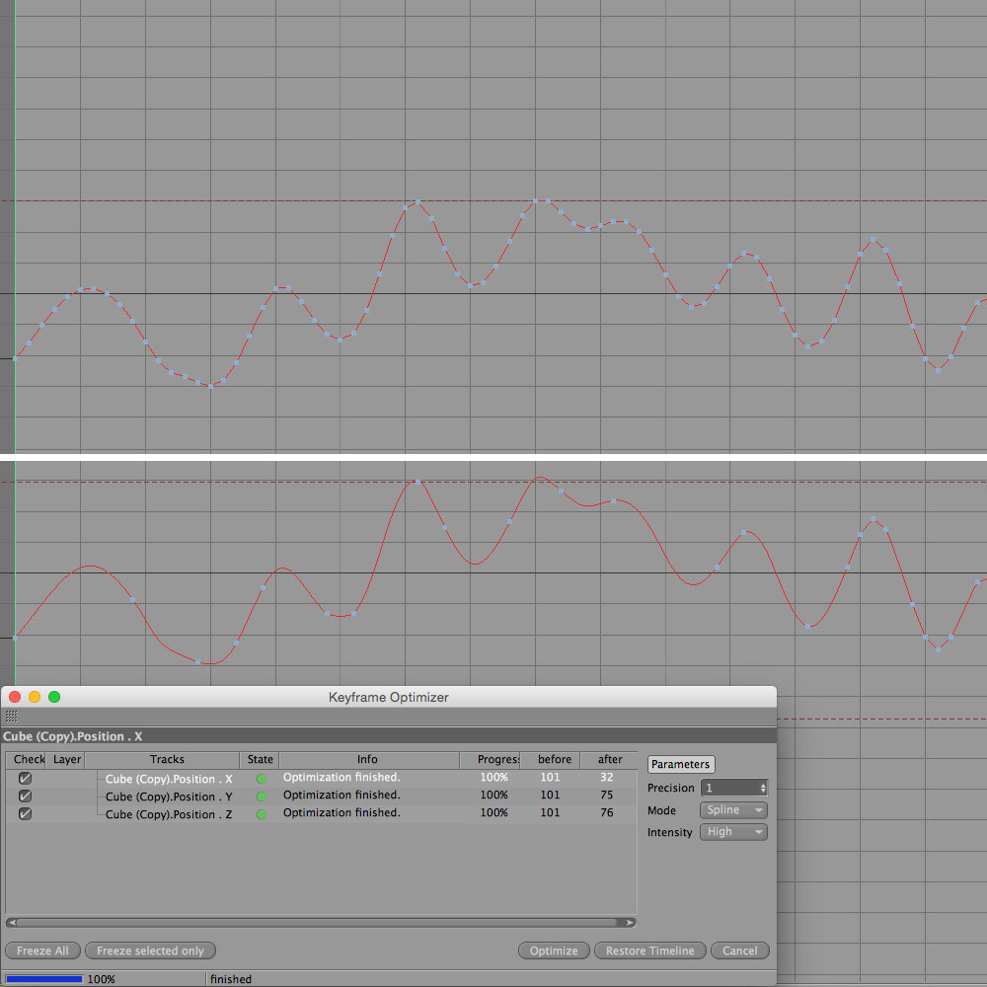The width and height of the screenshot is (987, 987).
Task: Click the after value 75
Action: point(607,795)
